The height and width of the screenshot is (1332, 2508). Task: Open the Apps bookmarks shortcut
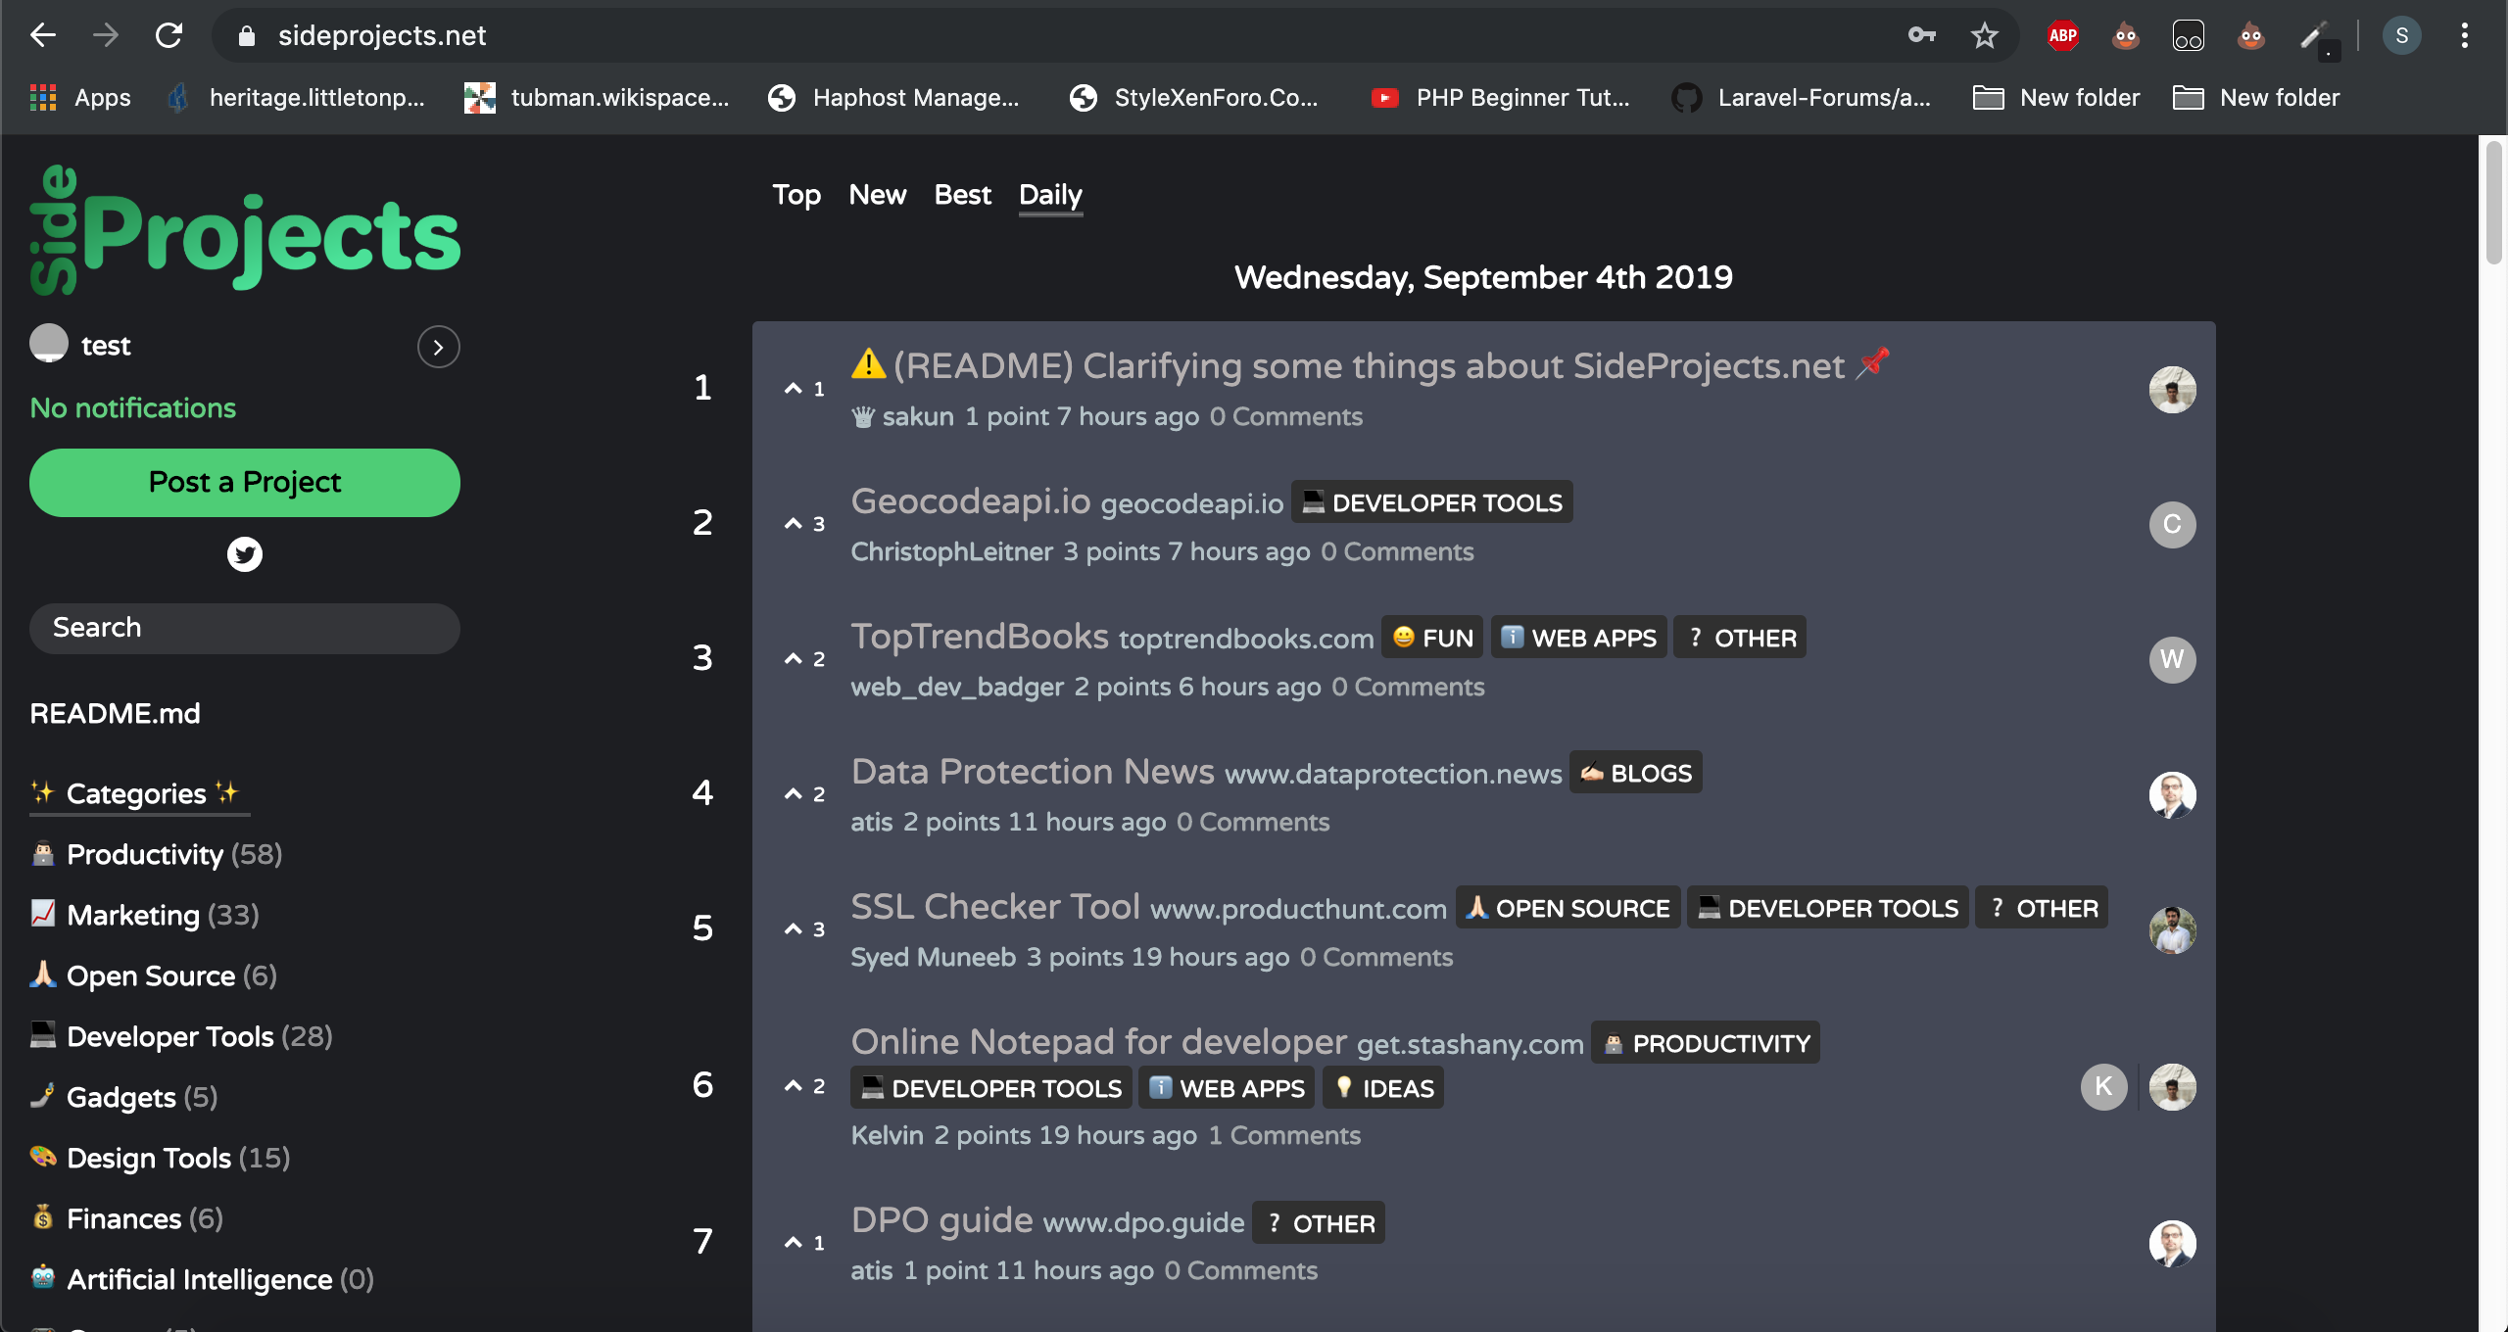click(x=80, y=97)
